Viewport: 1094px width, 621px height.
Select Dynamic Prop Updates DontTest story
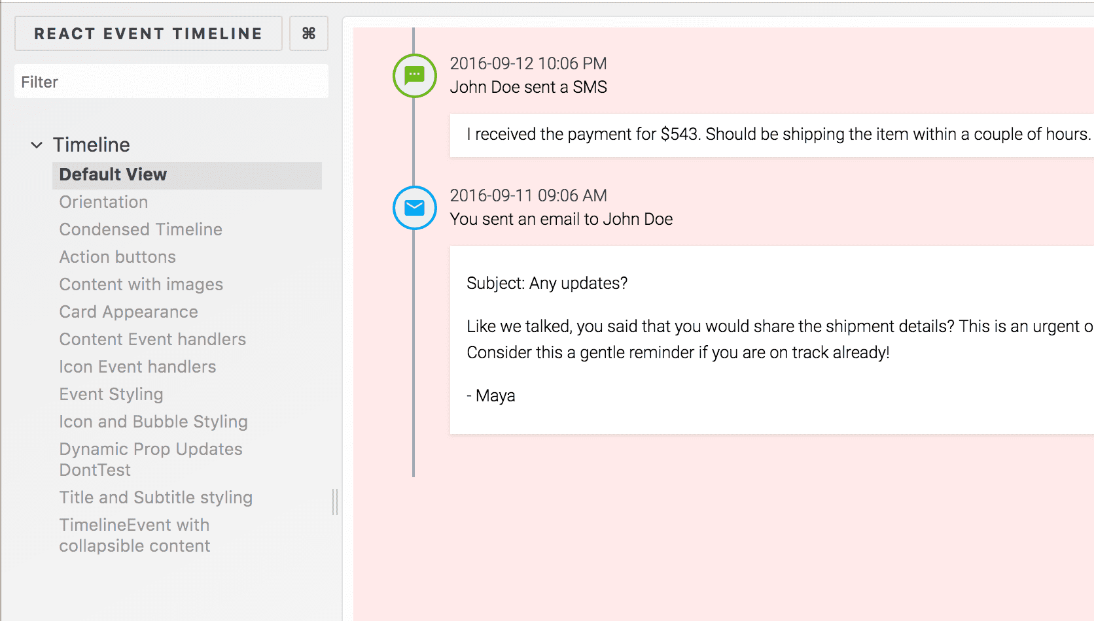point(151,460)
